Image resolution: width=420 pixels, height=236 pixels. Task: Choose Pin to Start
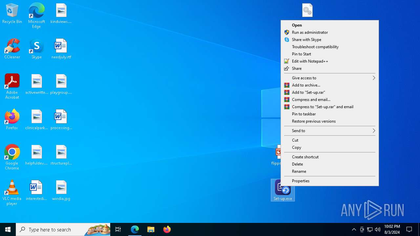[x=330, y=54]
